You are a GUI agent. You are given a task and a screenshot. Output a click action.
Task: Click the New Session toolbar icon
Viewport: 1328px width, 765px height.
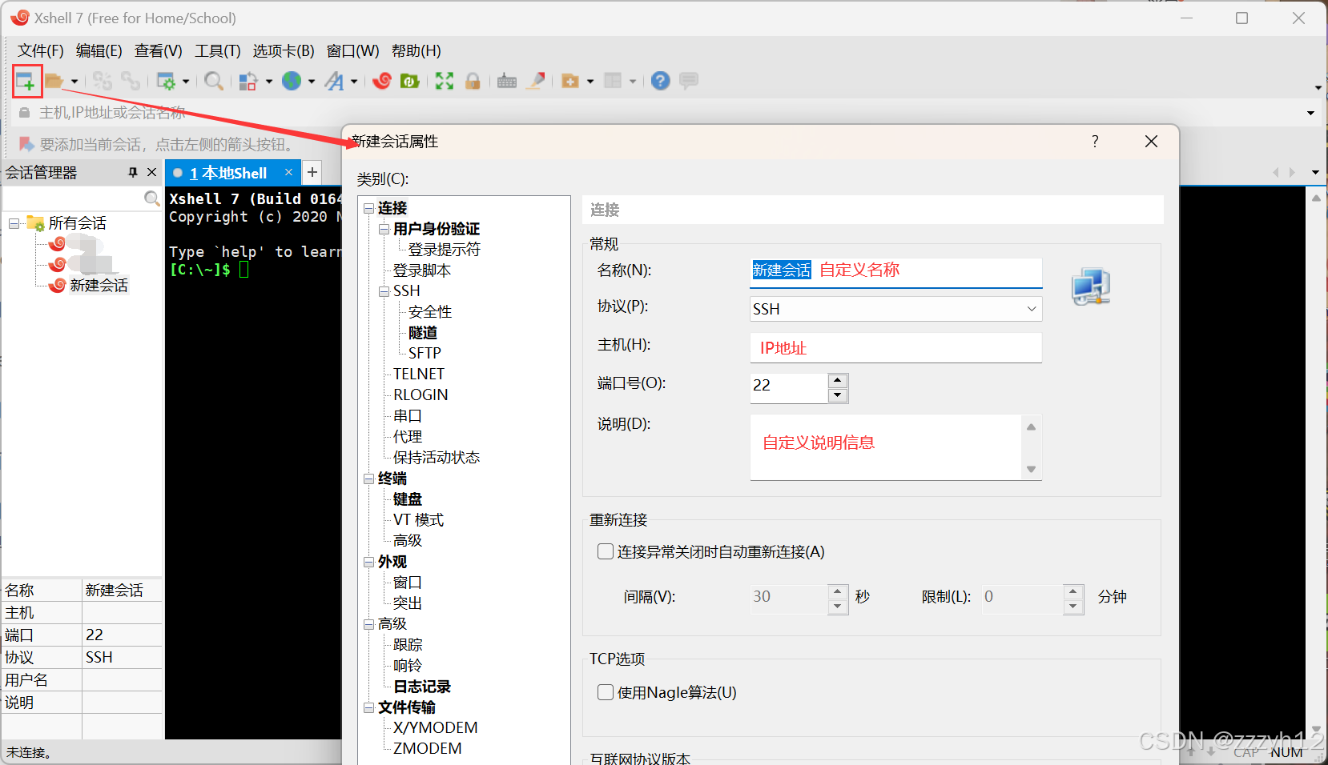tap(26, 81)
